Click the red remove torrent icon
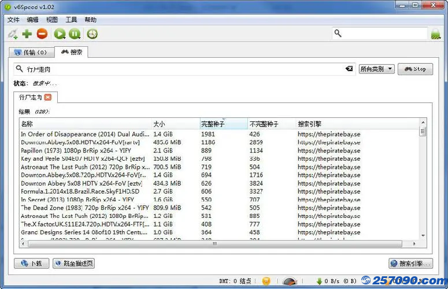The width and height of the screenshot is (448, 289). tap(42, 34)
